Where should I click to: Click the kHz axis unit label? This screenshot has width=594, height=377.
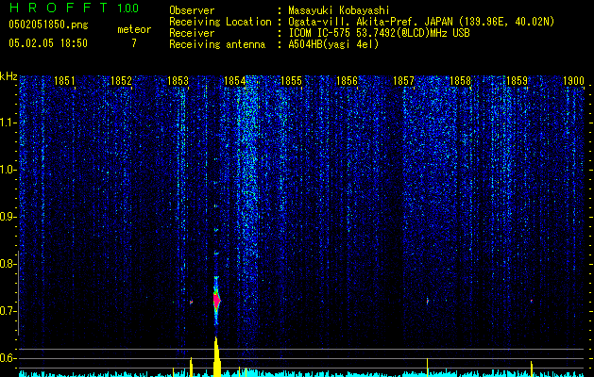(8, 76)
